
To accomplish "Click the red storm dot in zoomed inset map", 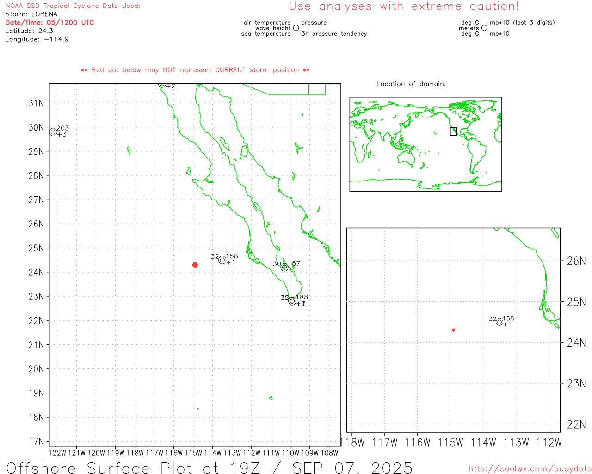I will click(x=454, y=330).
